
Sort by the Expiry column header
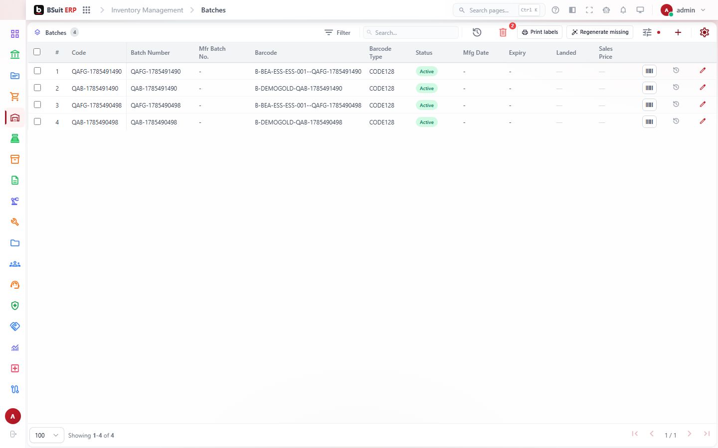coord(517,52)
